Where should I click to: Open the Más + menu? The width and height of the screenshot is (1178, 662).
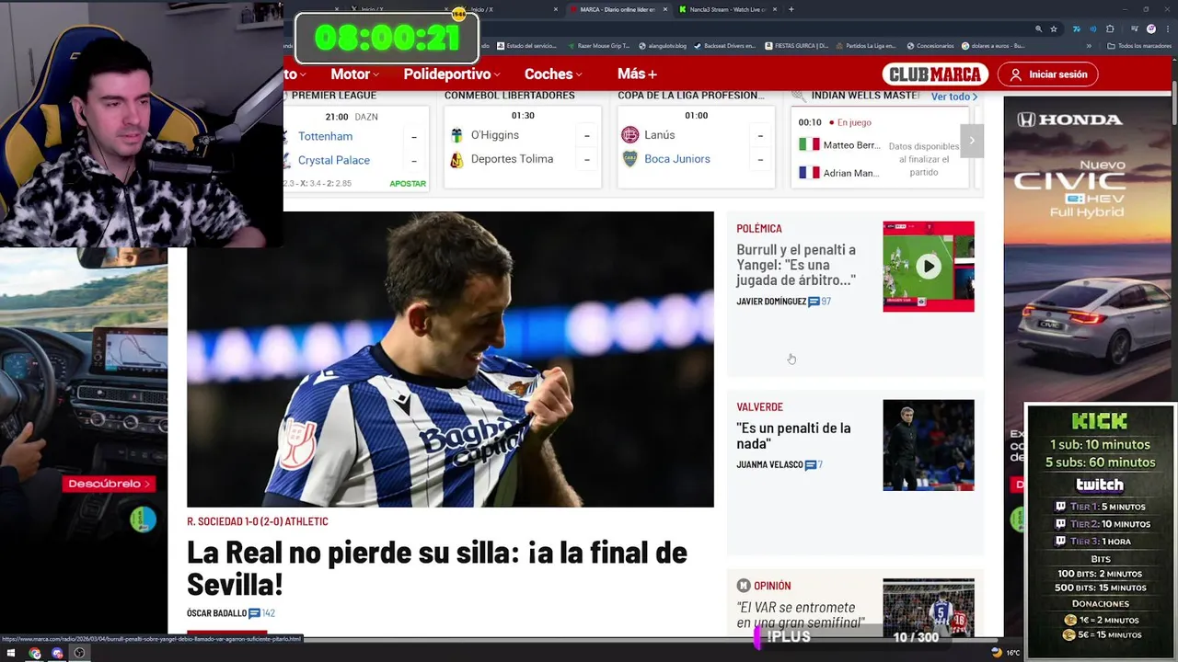pos(637,74)
